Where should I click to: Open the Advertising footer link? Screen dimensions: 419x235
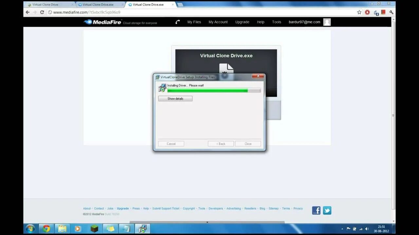pos(233,208)
